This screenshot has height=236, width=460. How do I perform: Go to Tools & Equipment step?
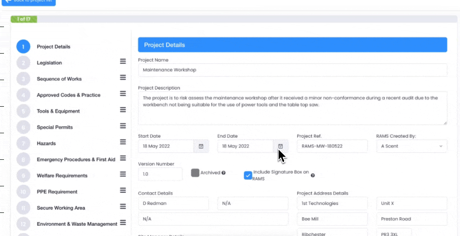pyautogui.click(x=58, y=111)
